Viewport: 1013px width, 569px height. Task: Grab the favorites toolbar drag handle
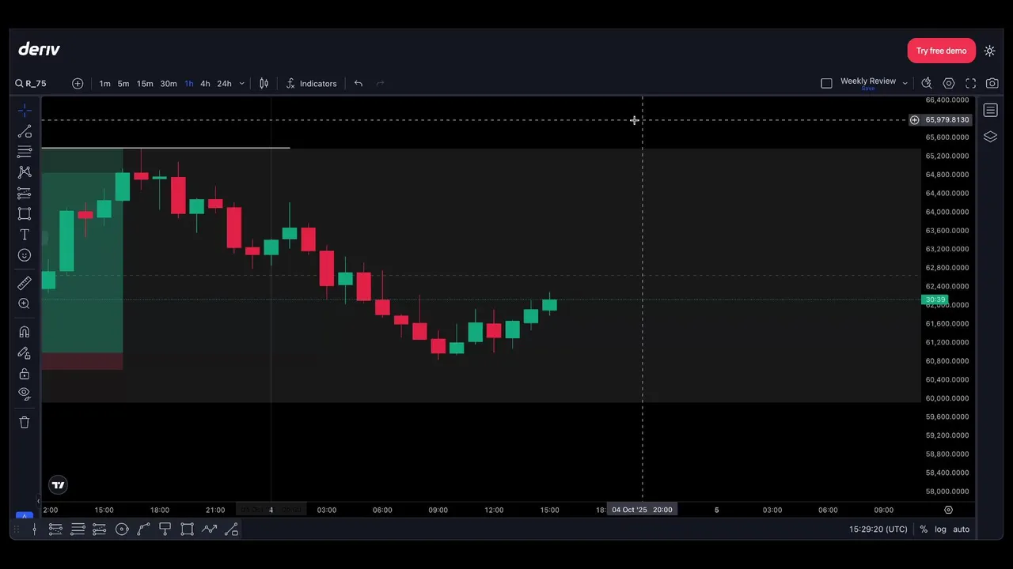[17, 529]
